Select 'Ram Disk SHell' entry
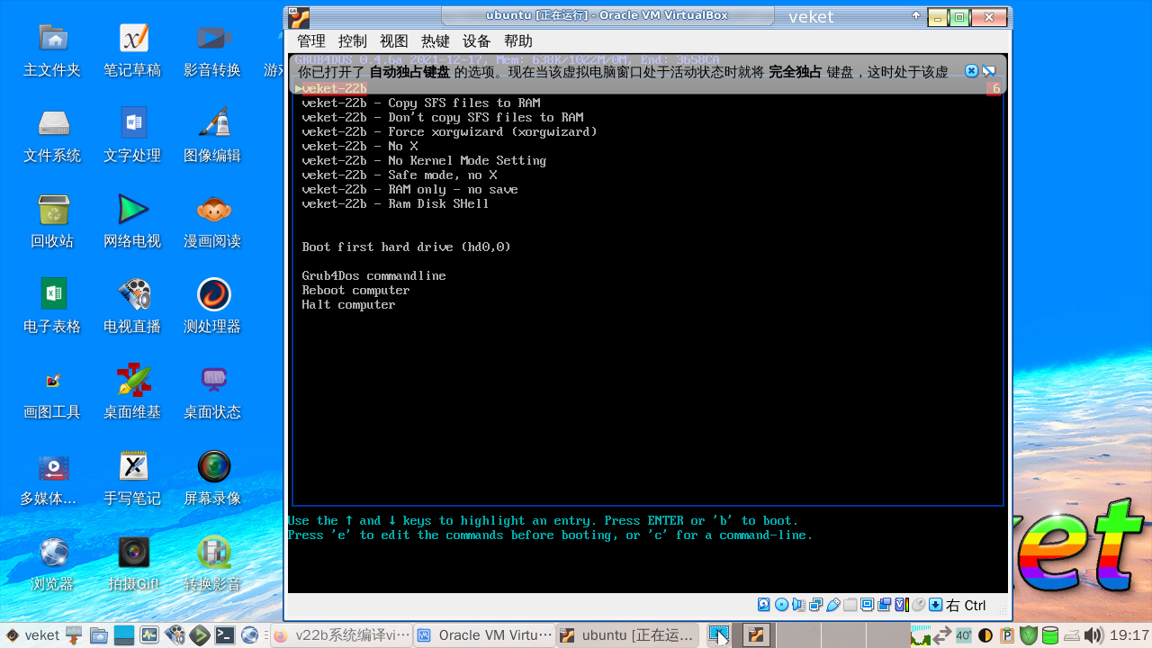 pos(396,203)
